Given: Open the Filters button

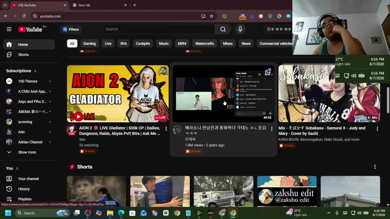Looking at the screenshot, I should [x=71, y=29].
